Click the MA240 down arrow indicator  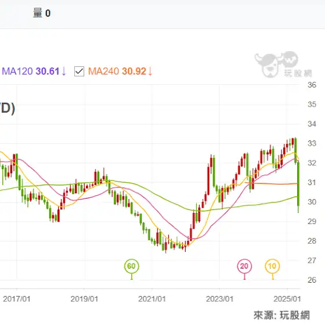pyautogui.click(x=150, y=71)
